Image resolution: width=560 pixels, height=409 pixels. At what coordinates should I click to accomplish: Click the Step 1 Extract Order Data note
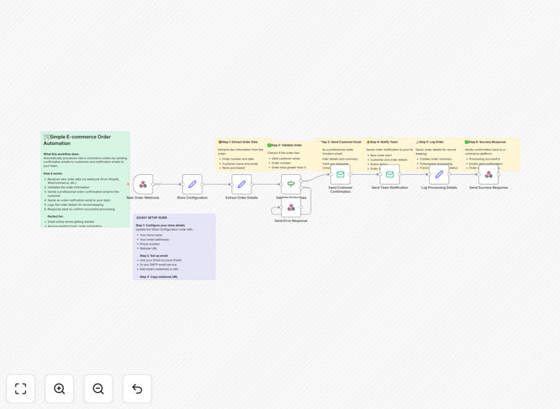point(241,155)
